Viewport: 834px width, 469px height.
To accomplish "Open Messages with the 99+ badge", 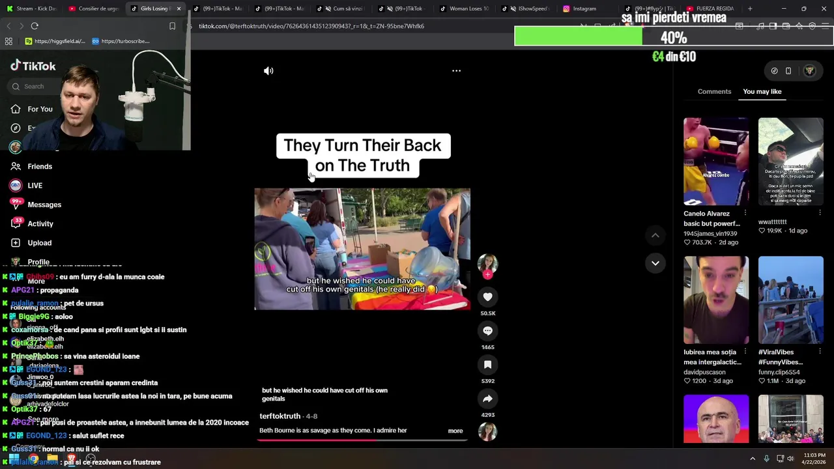I will tap(36, 205).
